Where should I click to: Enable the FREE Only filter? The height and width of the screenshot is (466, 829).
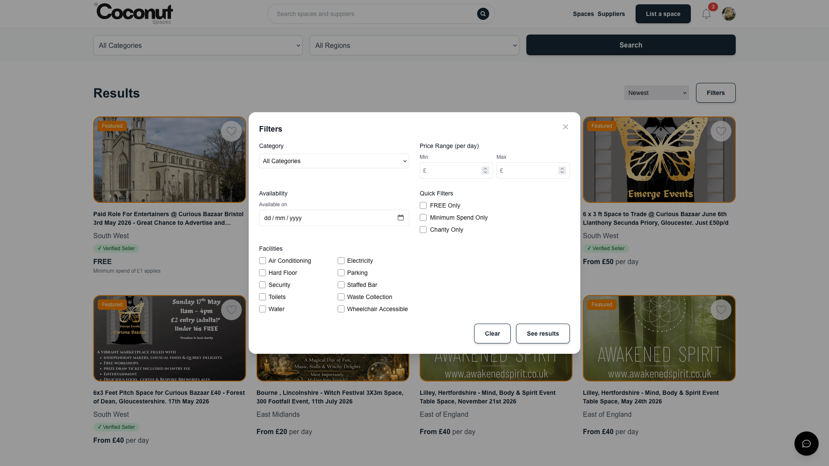pyautogui.click(x=423, y=205)
